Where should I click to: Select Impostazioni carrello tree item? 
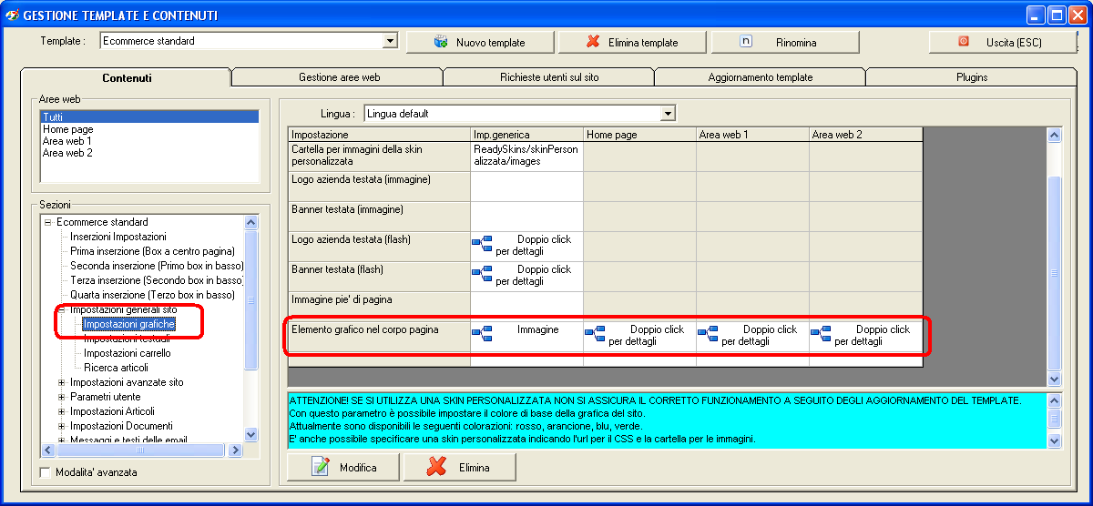point(127,353)
